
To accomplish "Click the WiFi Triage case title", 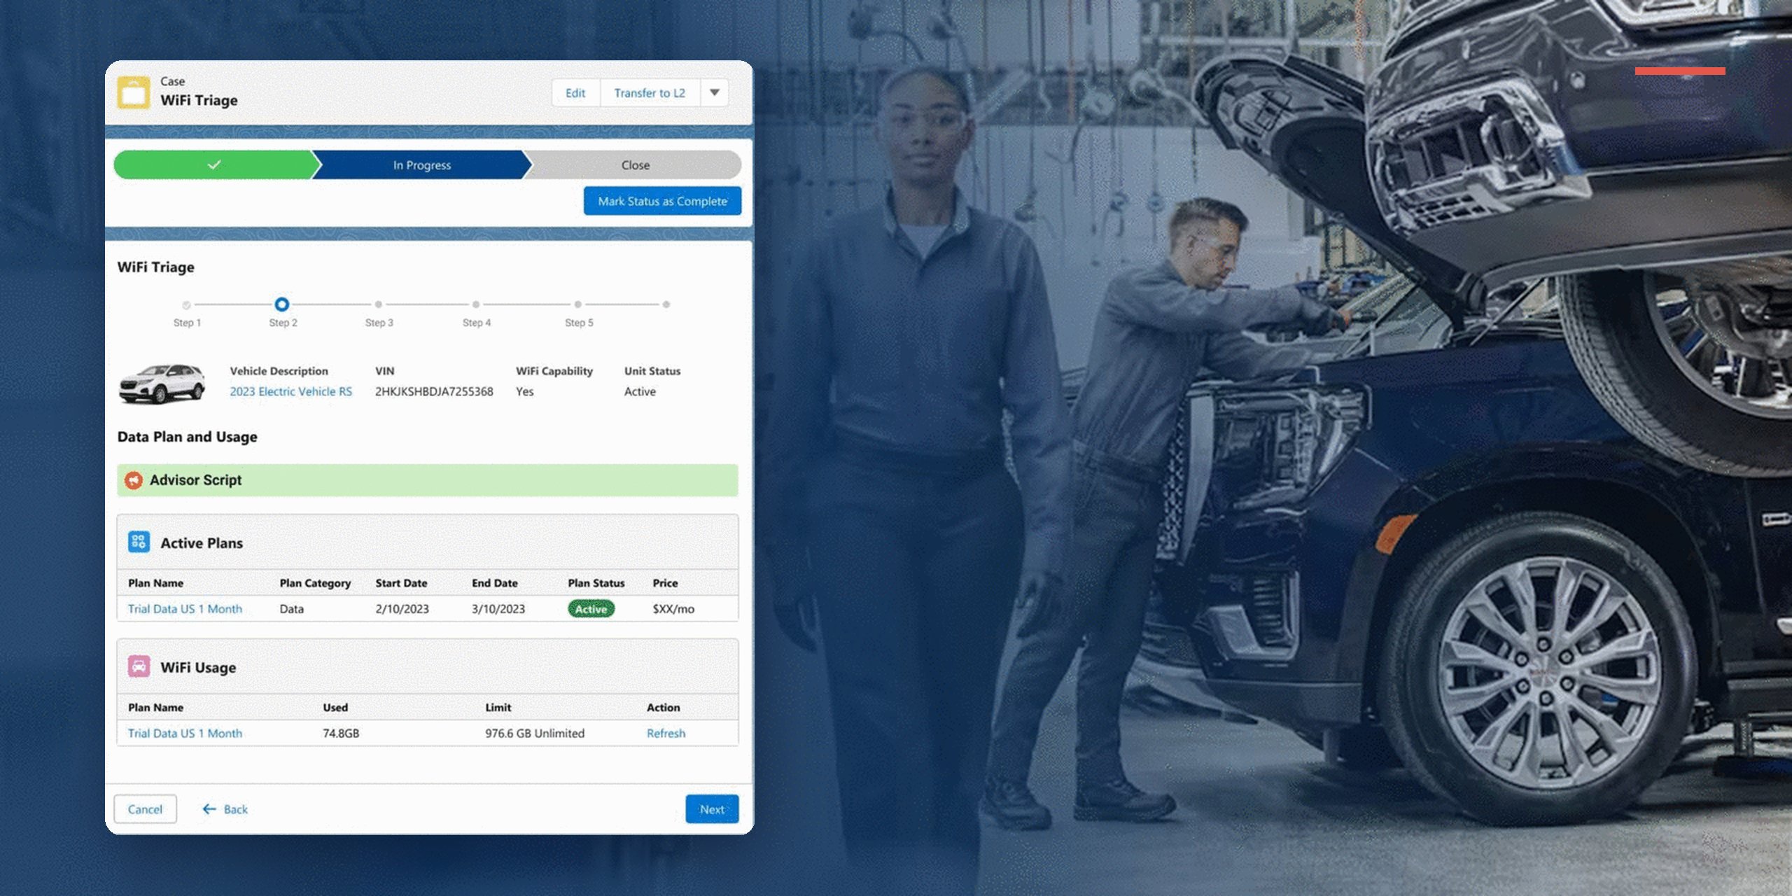I will (199, 100).
